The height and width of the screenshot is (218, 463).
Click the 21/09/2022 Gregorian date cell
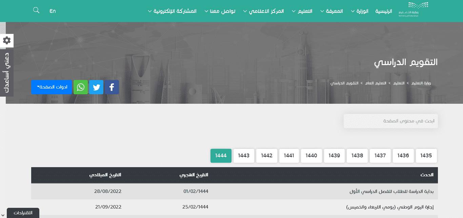point(108,207)
